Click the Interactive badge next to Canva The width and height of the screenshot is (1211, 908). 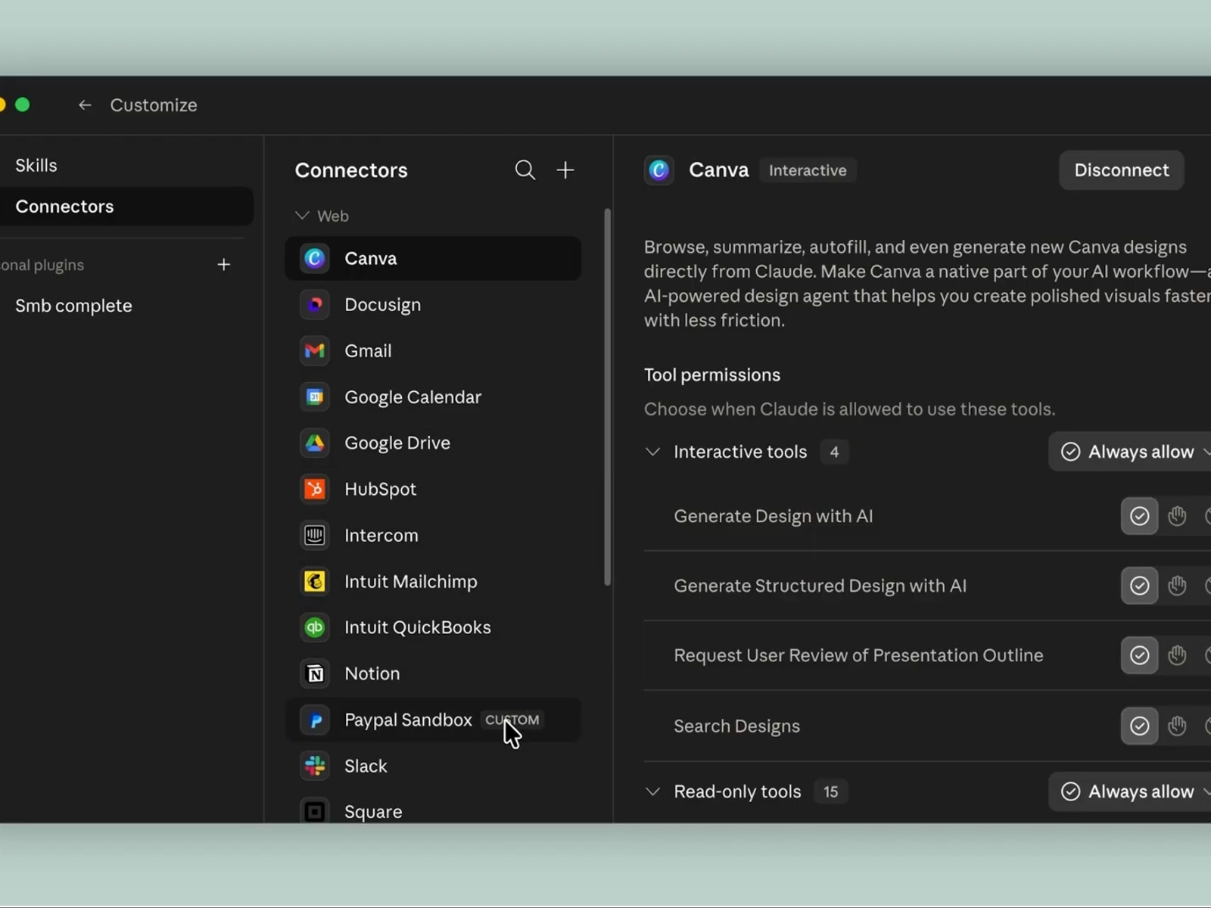[808, 170]
